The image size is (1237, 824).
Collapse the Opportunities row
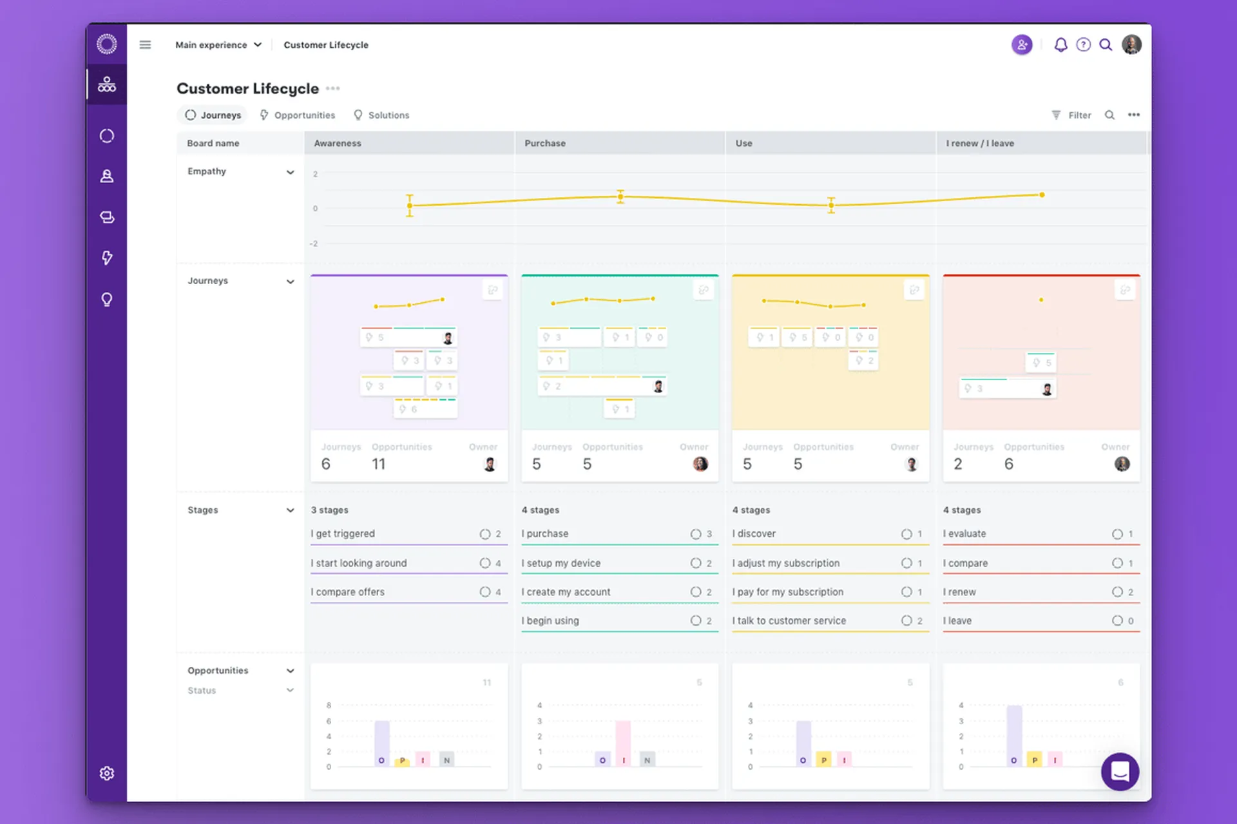[x=290, y=671]
